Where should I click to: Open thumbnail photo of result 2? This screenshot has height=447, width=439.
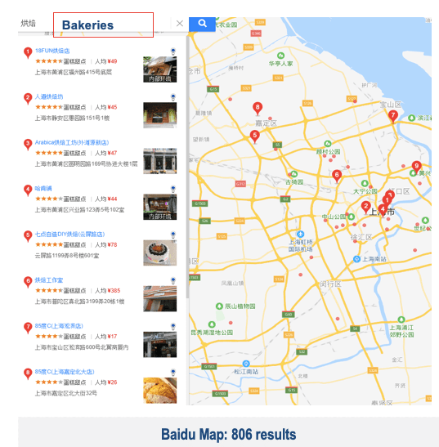click(159, 115)
